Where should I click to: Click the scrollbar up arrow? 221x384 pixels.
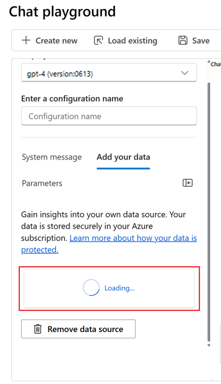[209, 62]
